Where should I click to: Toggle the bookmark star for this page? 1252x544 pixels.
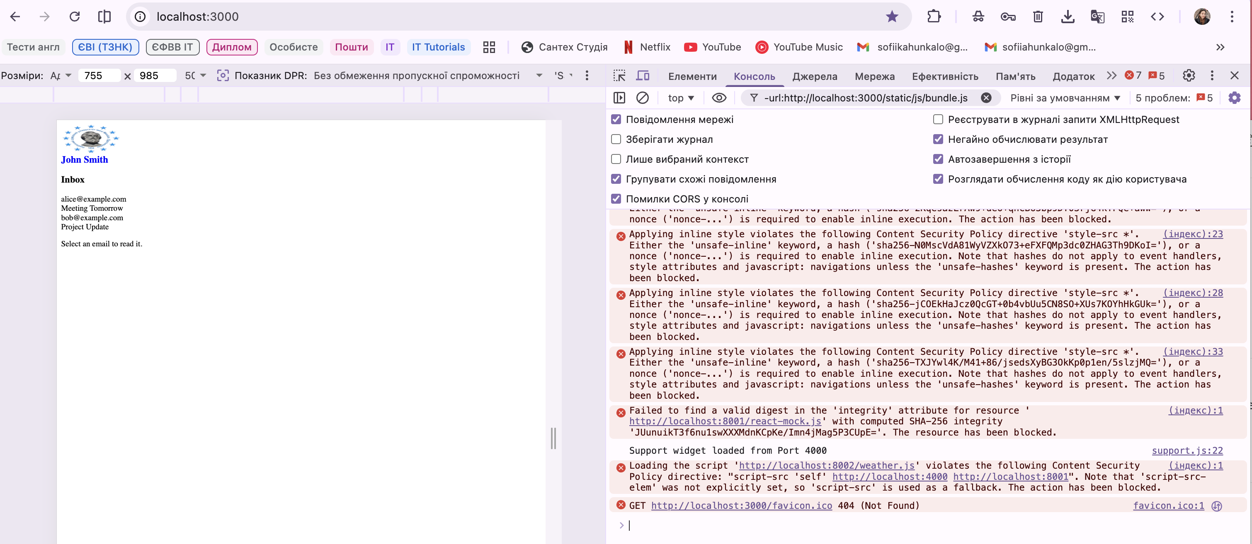click(x=892, y=17)
